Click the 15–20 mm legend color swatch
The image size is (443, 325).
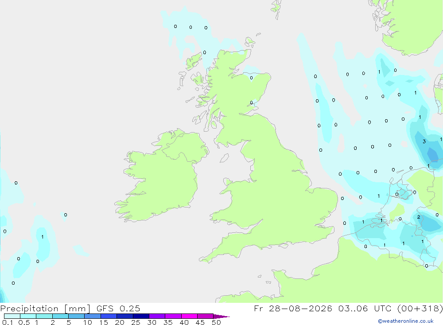point(109,316)
